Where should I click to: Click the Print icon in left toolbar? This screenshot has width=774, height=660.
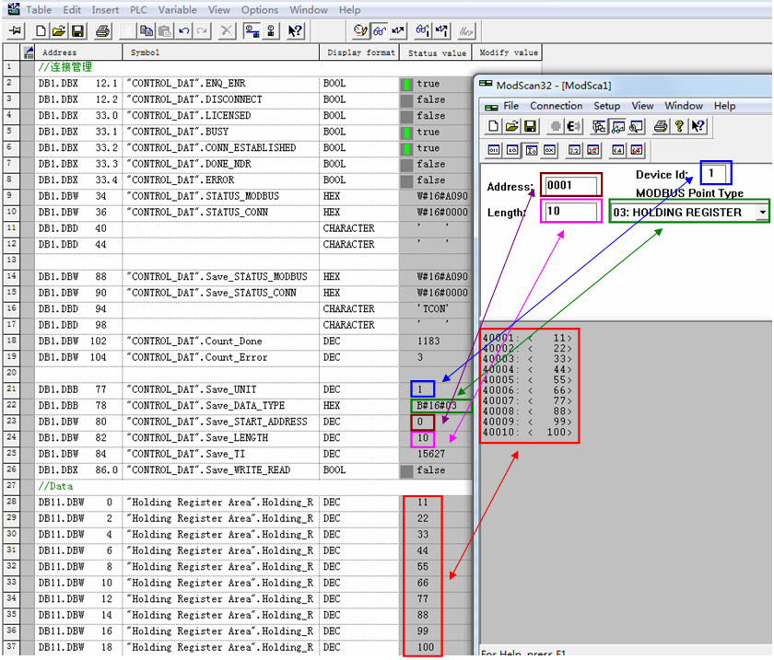tap(102, 31)
